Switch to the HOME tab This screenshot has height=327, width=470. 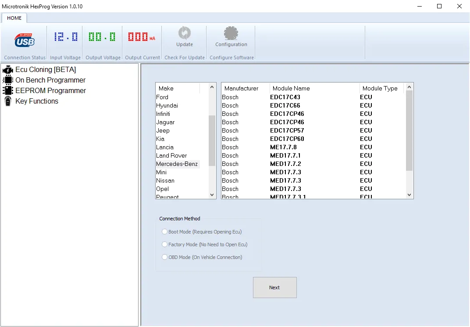coord(14,18)
